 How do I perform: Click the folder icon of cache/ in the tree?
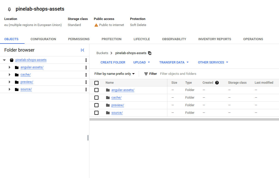pyautogui.click(x=17, y=75)
